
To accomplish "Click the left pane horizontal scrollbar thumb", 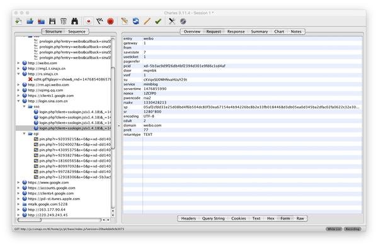I will [30, 220].
